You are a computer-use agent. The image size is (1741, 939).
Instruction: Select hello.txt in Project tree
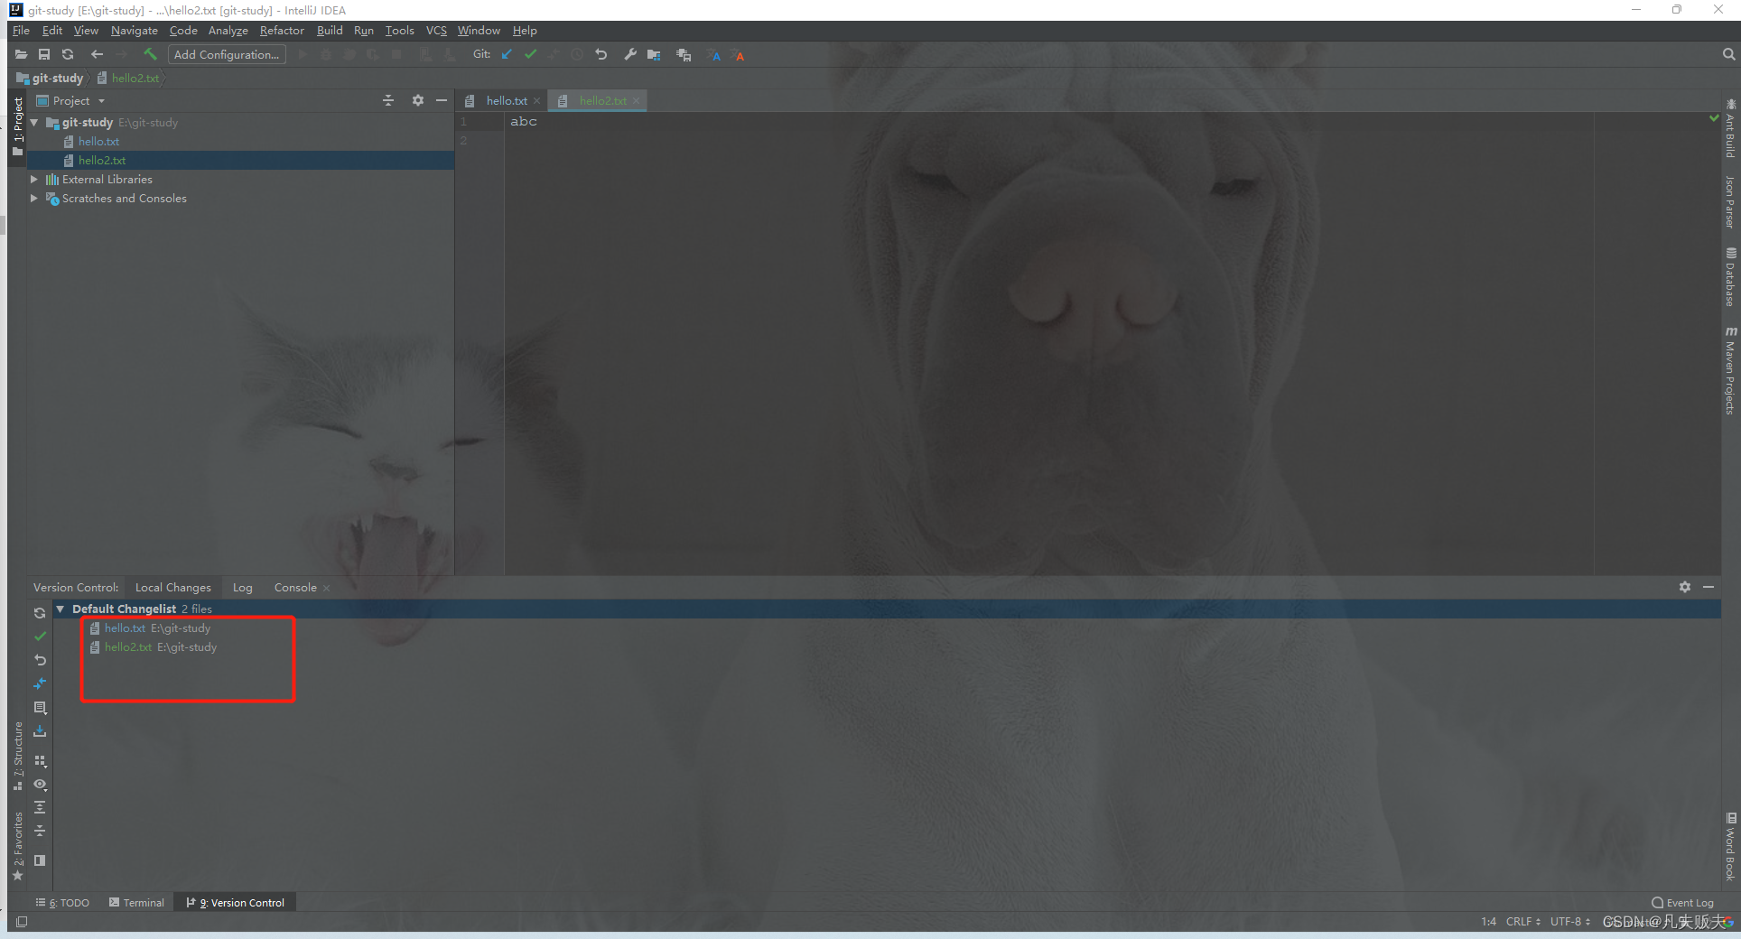(98, 142)
